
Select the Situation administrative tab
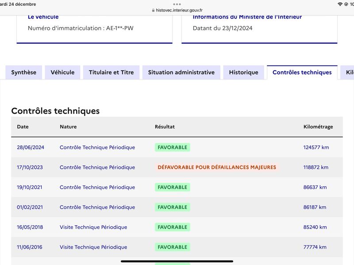coord(181,72)
